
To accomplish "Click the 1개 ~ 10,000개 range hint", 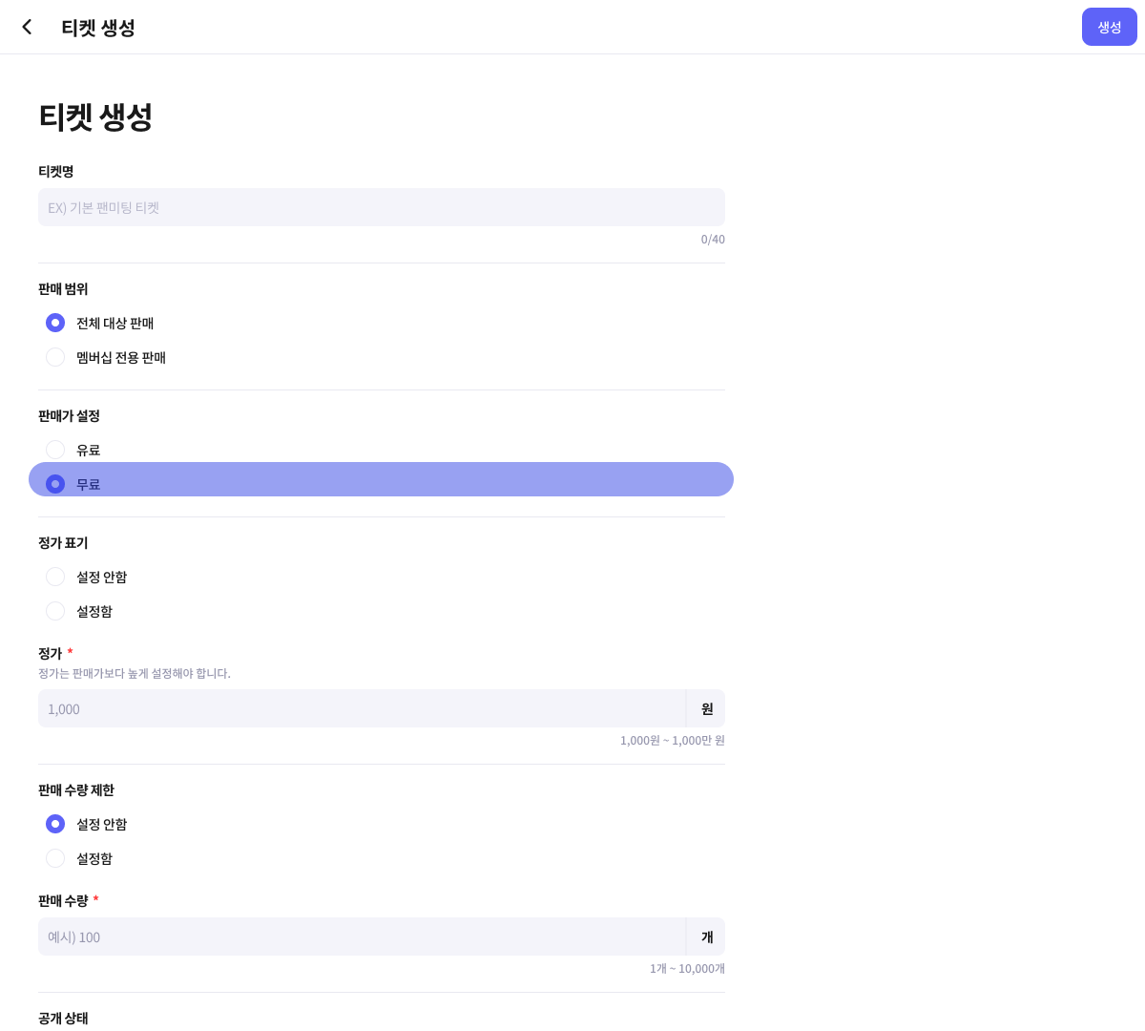I will [x=687, y=969].
